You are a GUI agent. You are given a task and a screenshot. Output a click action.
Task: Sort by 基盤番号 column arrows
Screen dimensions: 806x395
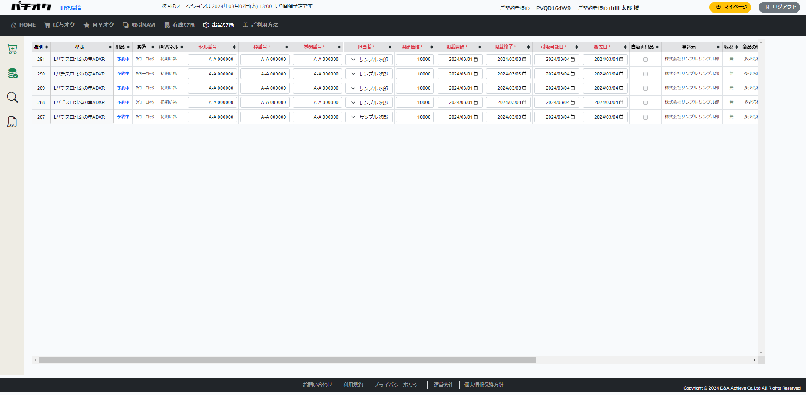(339, 47)
